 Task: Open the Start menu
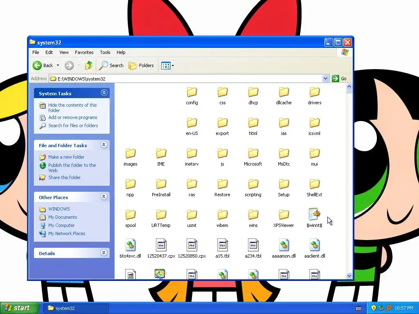click(x=19, y=308)
